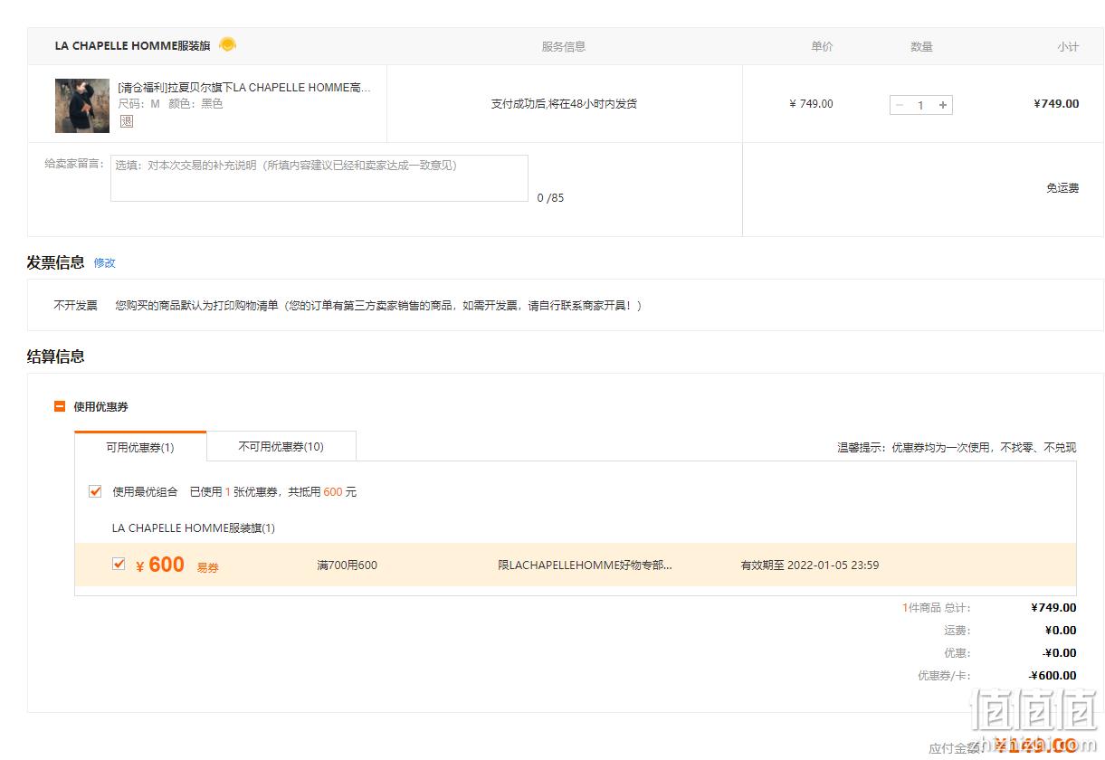Open the product thumbnail image
The image size is (1105, 760).
click(x=82, y=106)
